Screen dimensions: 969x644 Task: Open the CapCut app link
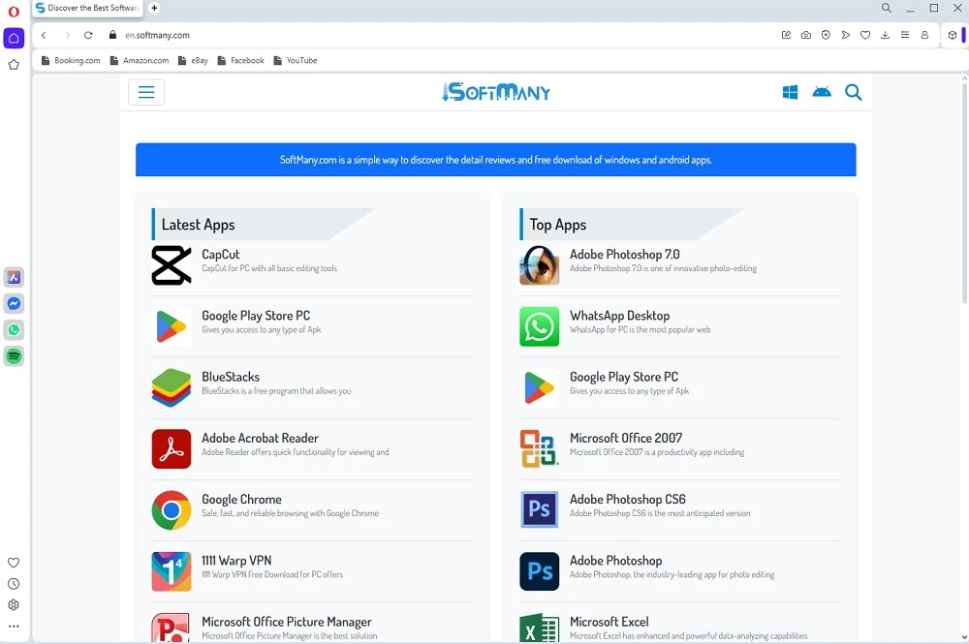tap(220, 255)
